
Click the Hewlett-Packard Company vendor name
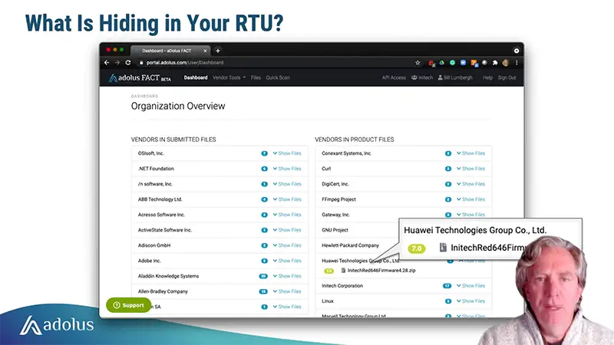pos(351,245)
